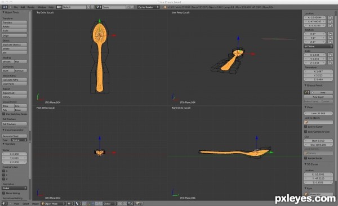Toggle the 3D manipulator widget icon
The width and height of the screenshot is (338, 206).
pos(88,203)
